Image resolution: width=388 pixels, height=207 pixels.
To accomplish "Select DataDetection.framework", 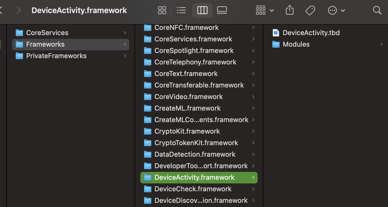I will (x=199, y=154).
